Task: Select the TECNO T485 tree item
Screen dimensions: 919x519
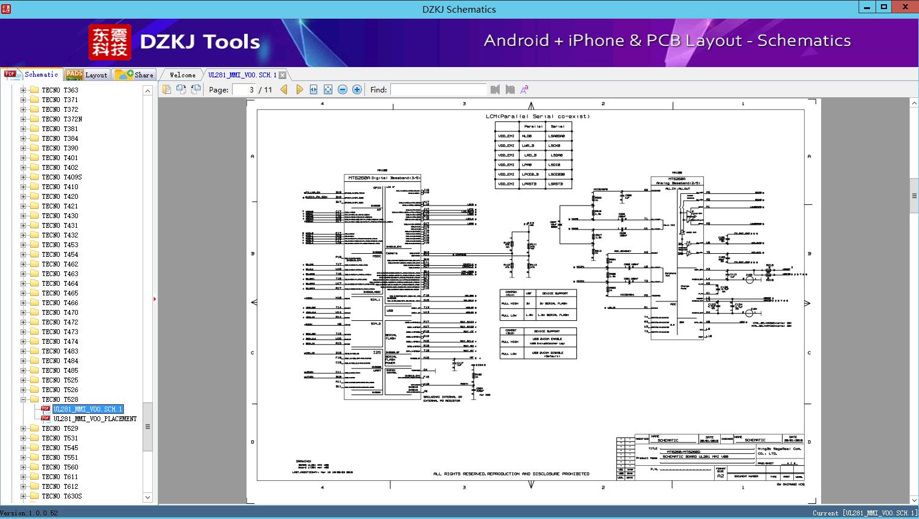Action: (60, 370)
